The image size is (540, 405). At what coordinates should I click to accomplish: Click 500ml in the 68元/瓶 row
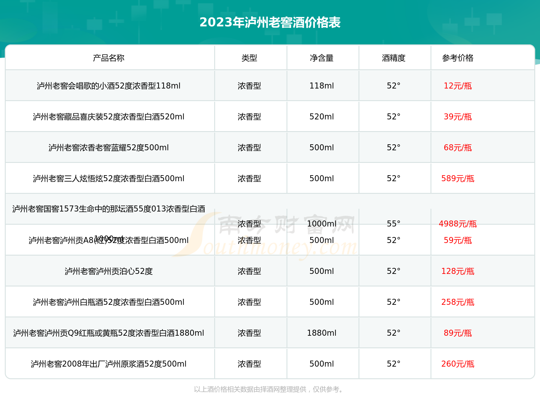322,148
